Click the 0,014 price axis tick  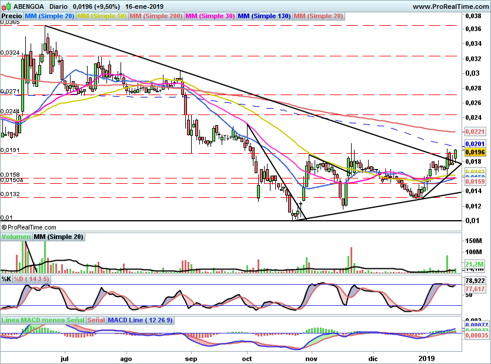(473, 191)
